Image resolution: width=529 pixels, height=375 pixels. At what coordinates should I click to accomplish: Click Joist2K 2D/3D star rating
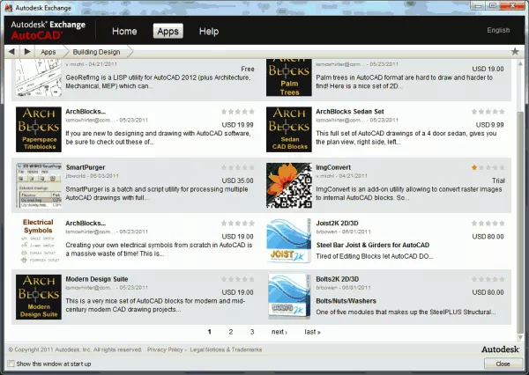488,223
